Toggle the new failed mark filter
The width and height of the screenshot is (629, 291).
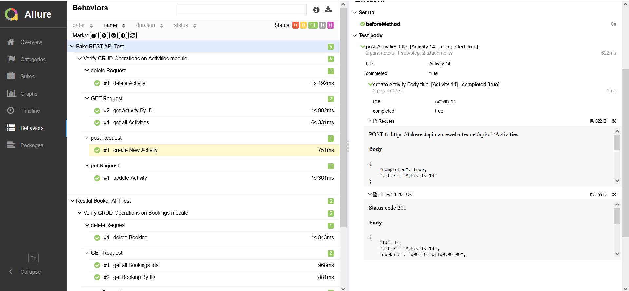123,35
